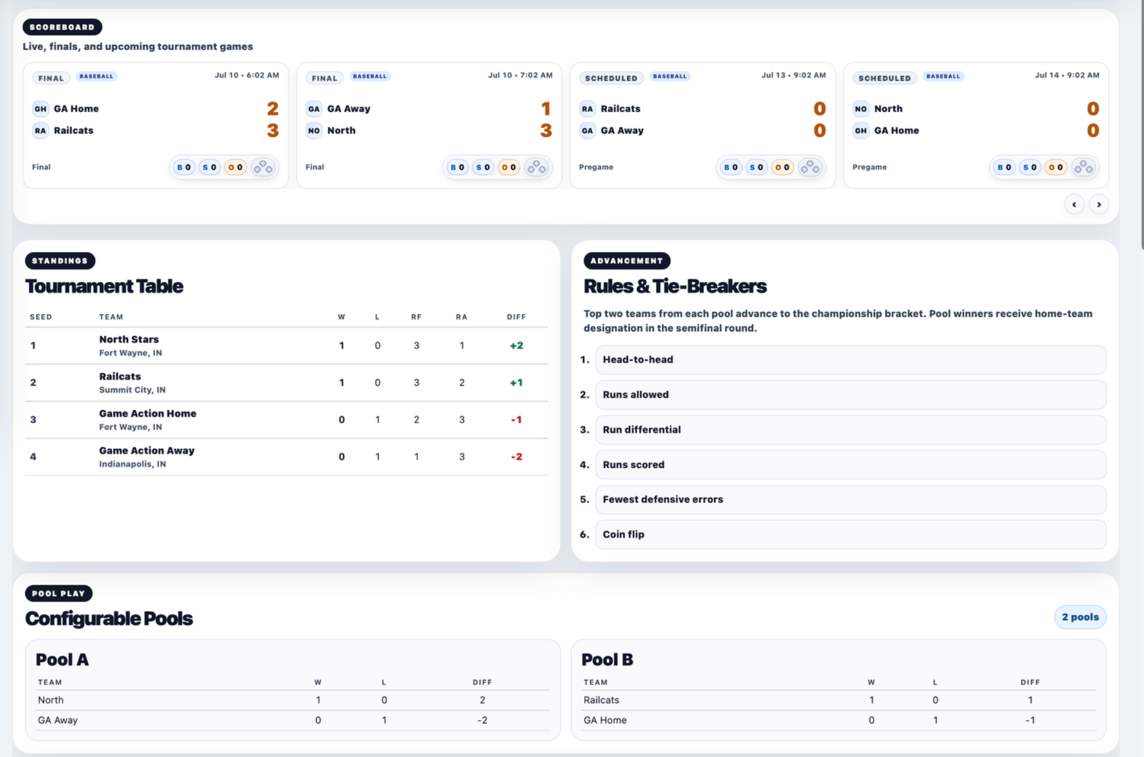Click the outs count badge in Jul 10 7:02 AM game

pos(509,167)
